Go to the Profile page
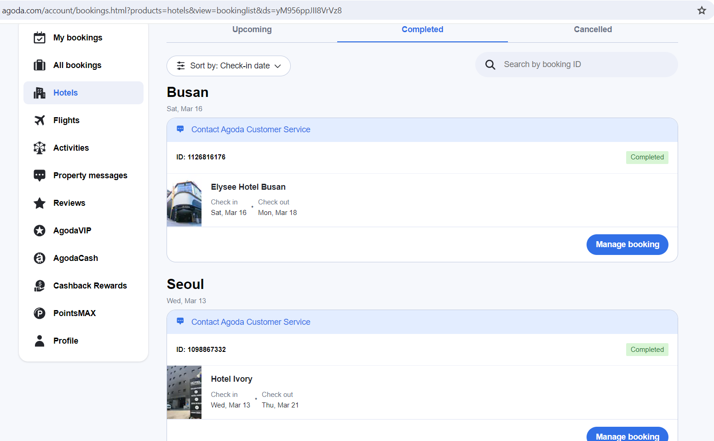 (66, 341)
